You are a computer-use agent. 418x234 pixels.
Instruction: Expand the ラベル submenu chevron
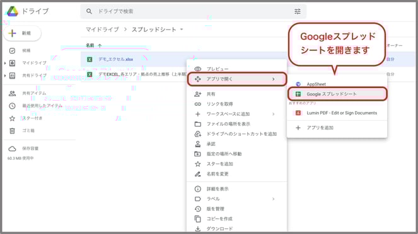pos(273,199)
